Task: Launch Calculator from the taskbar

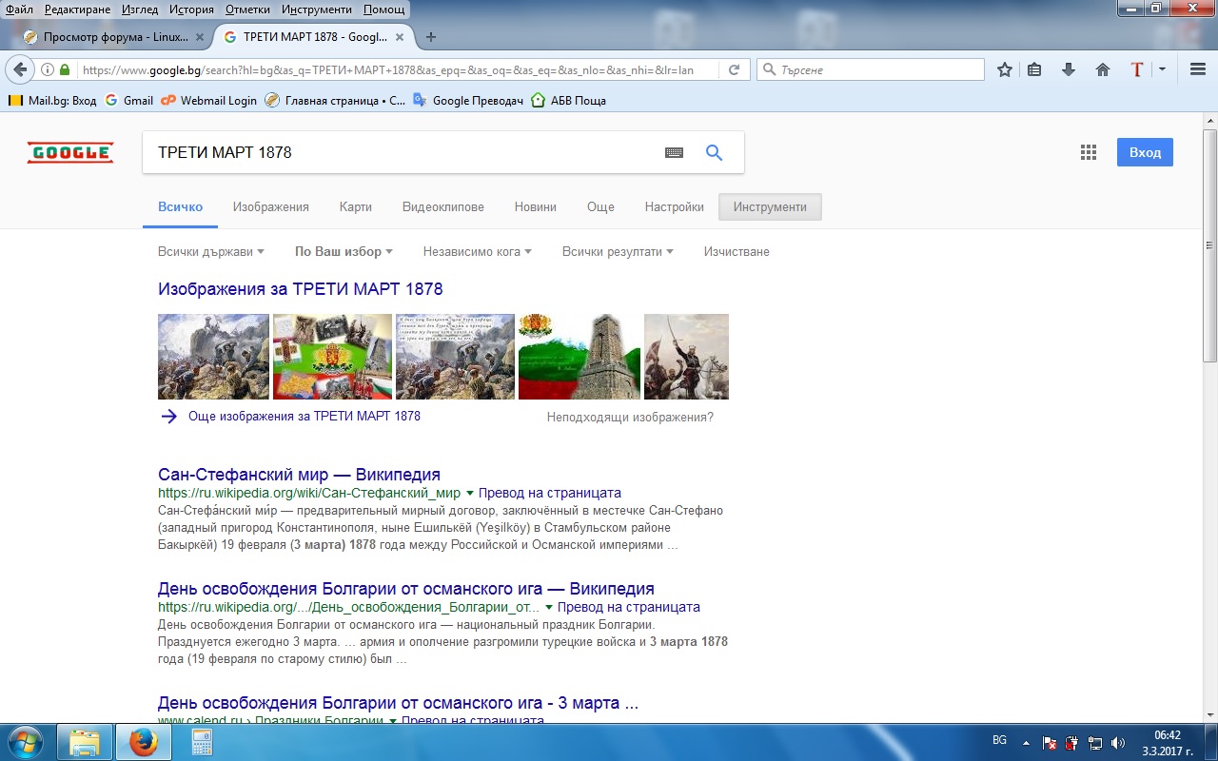Action: 201,742
